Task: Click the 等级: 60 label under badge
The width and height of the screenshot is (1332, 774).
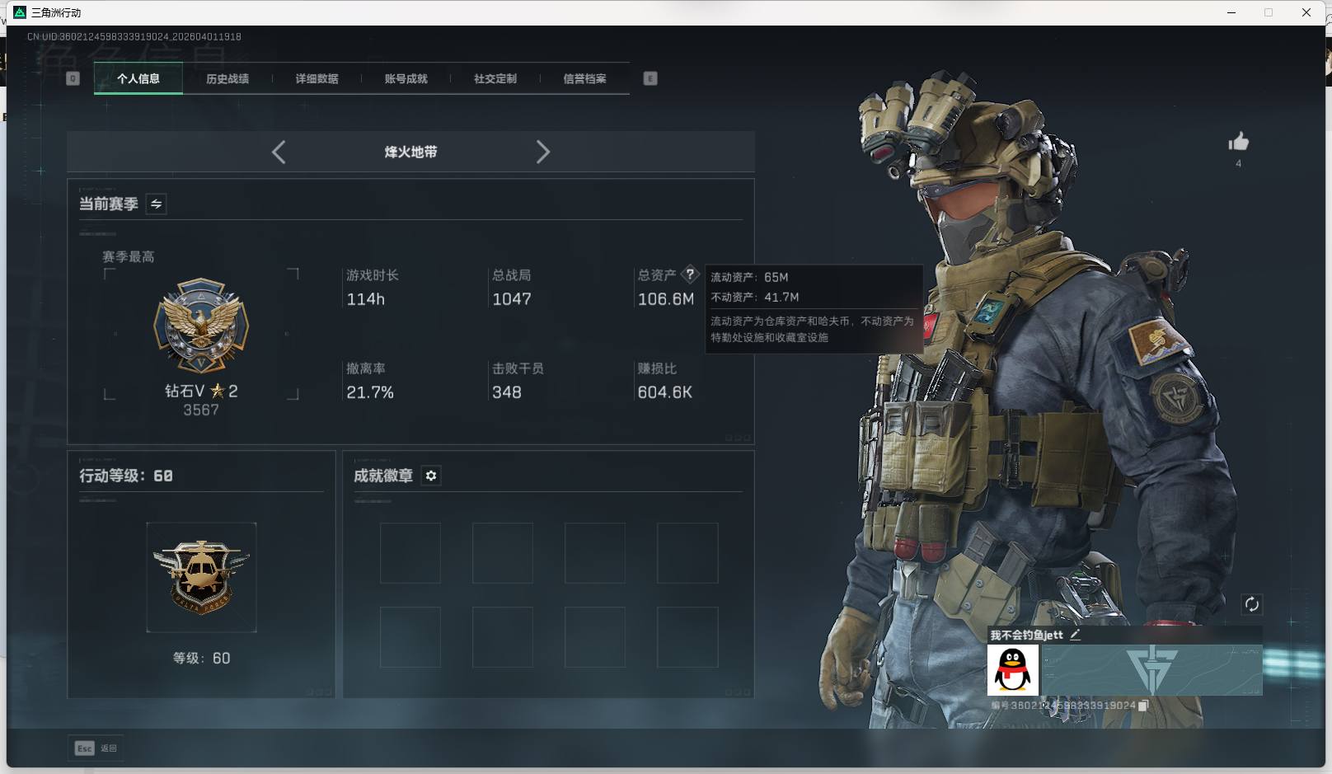Action: pyautogui.click(x=201, y=658)
